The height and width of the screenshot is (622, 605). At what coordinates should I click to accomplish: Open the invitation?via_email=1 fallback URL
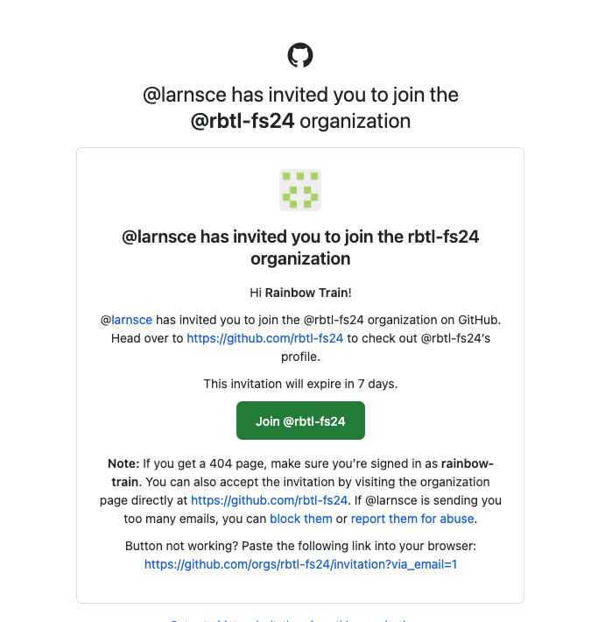pyautogui.click(x=300, y=565)
